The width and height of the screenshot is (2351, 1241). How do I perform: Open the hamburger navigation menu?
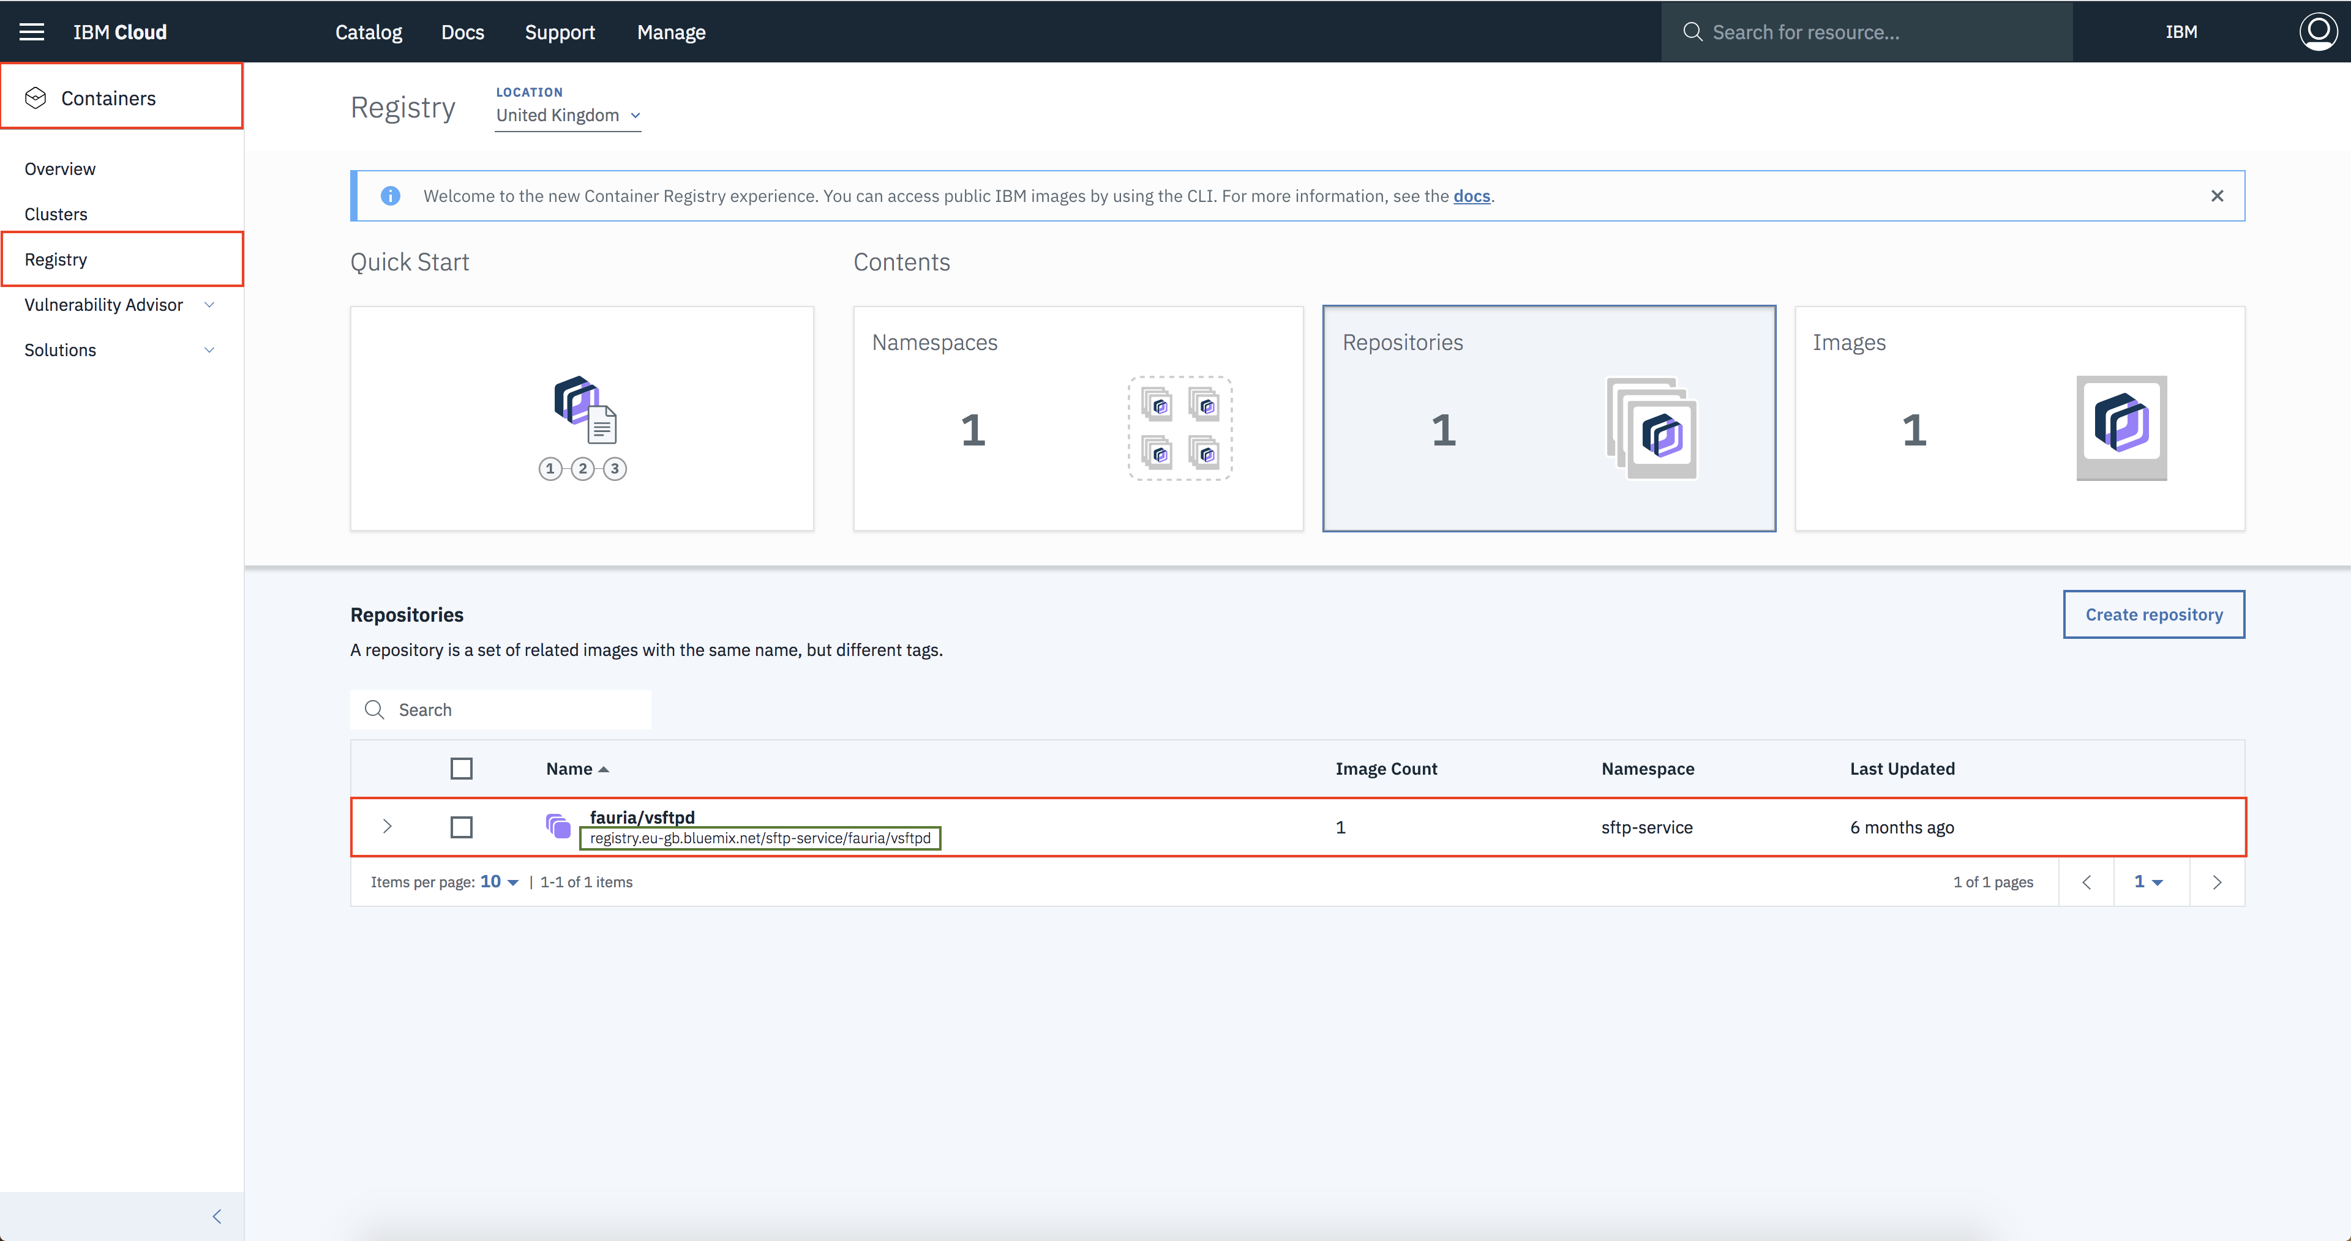click(32, 32)
